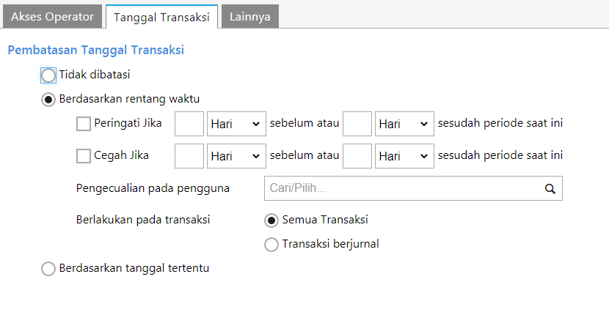This screenshot has width=609, height=315.
Task: Click second number box in Cegah Jika row
Action: click(357, 155)
